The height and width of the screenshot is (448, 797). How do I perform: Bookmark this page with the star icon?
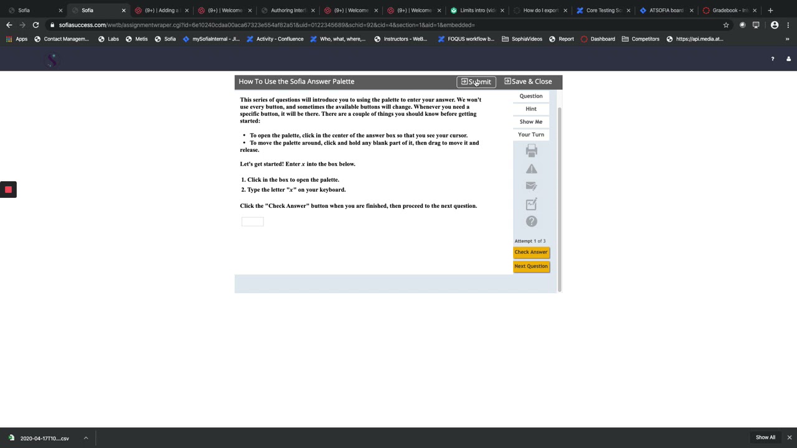point(726,25)
